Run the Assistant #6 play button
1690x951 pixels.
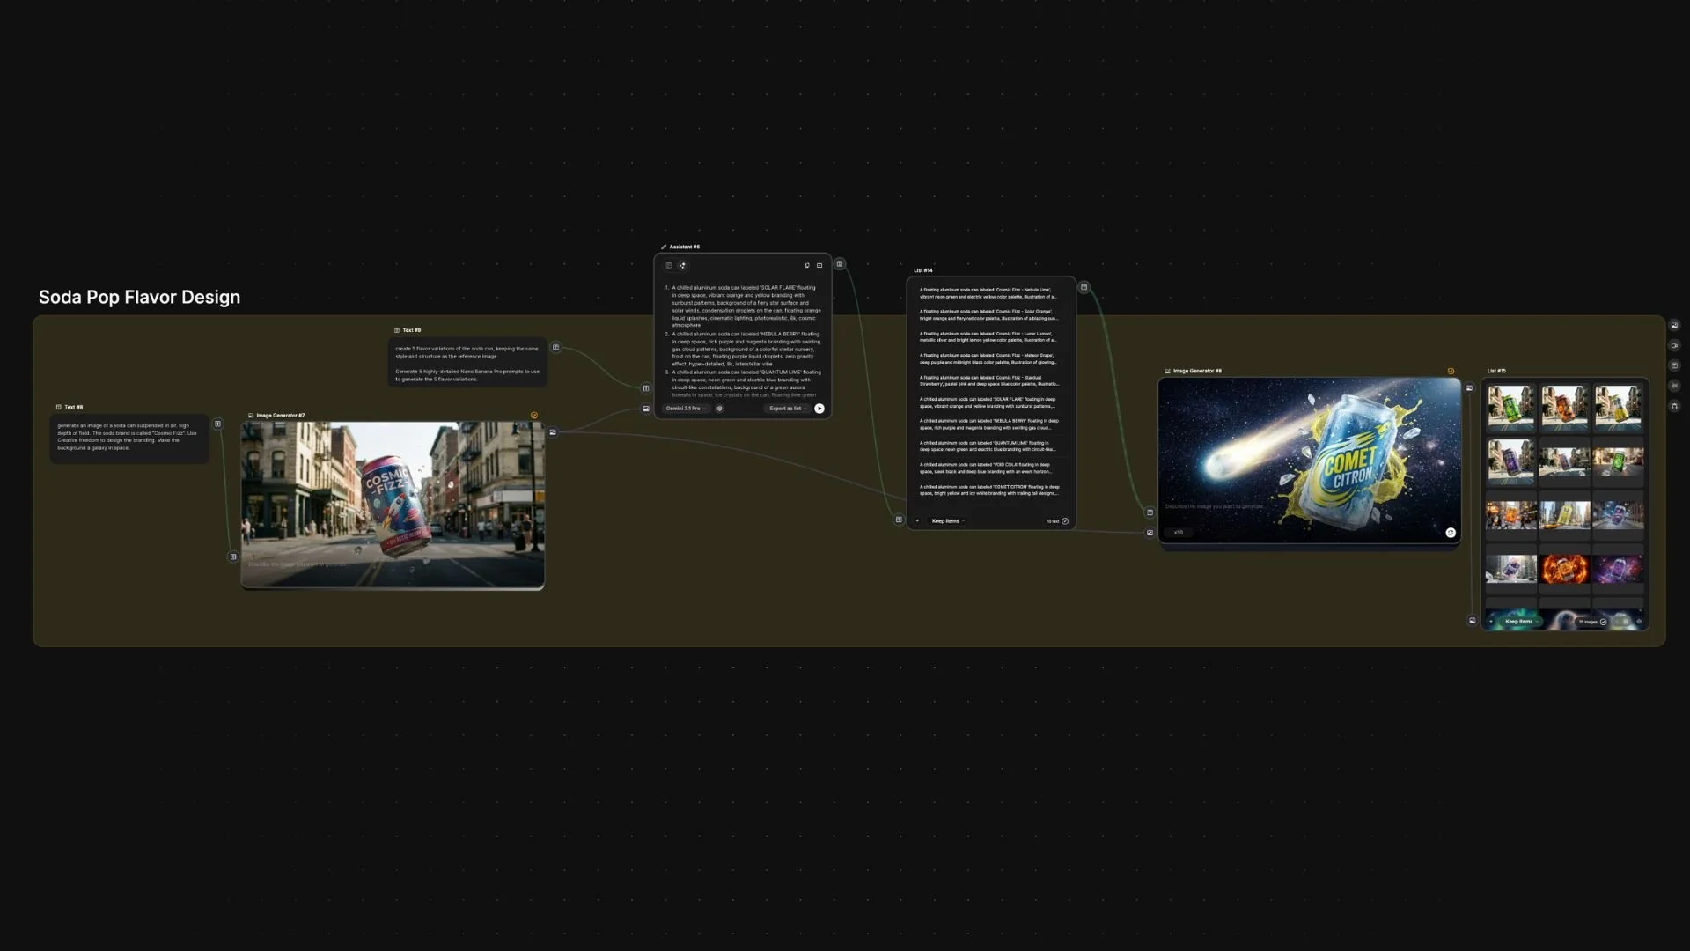pos(819,409)
